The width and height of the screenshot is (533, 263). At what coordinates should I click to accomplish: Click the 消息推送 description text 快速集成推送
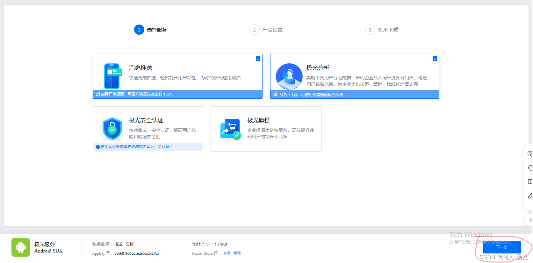[185, 78]
